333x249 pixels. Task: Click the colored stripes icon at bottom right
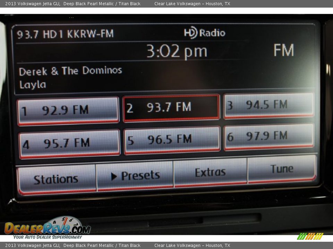coord(310,236)
